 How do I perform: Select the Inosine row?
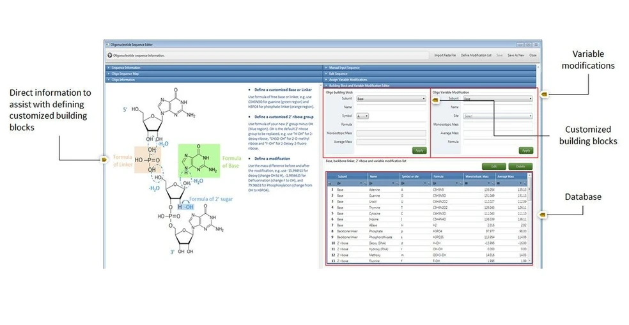[x=427, y=219]
